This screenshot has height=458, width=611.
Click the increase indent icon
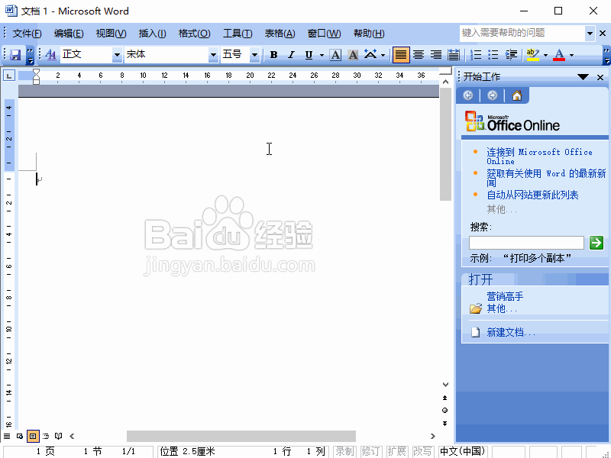[x=511, y=55]
